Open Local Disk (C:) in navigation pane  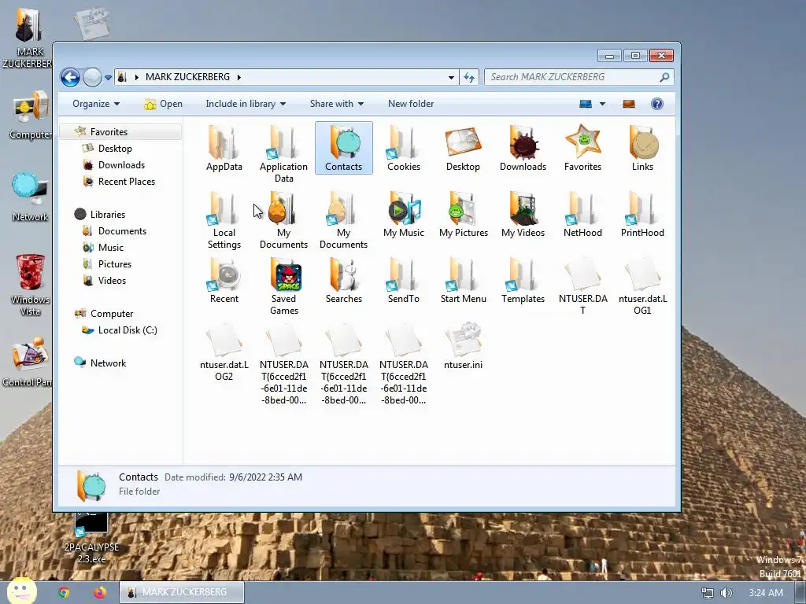[x=128, y=330]
